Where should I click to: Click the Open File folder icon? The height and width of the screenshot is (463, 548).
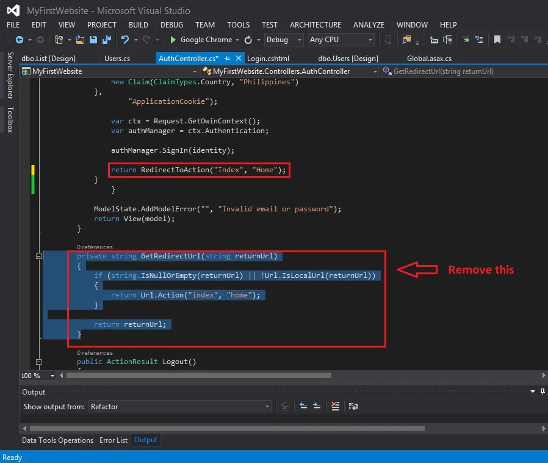80,40
